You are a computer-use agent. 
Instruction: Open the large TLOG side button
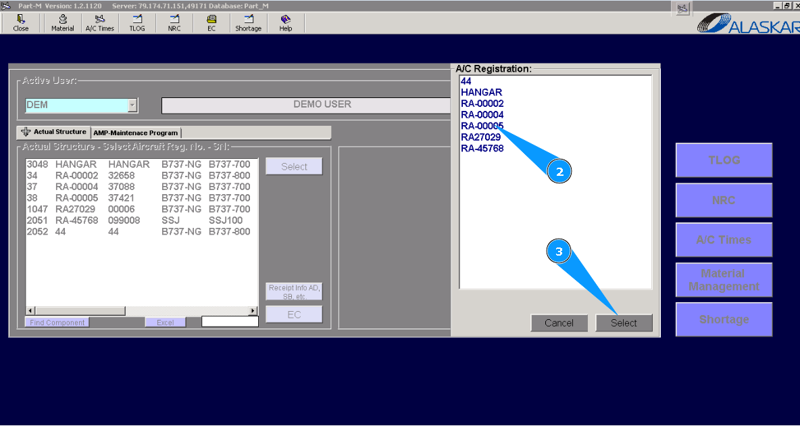pyautogui.click(x=724, y=160)
